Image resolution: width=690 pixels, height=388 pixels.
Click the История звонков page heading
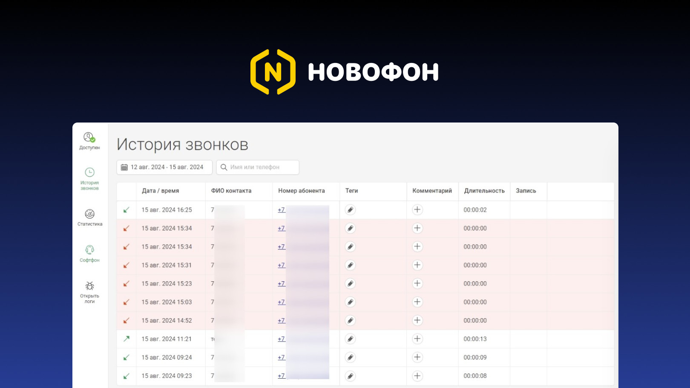pyautogui.click(x=182, y=145)
